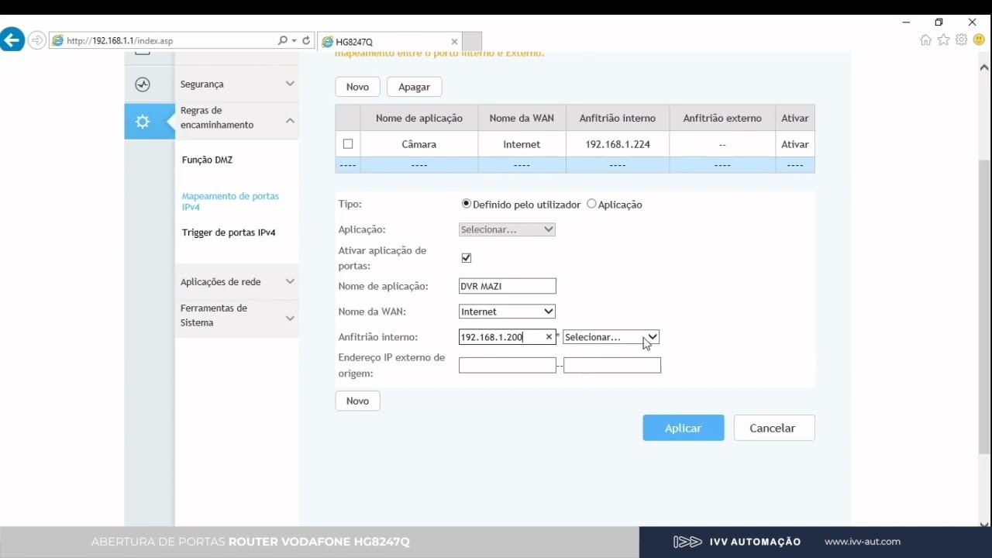Image resolution: width=992 pixels, height=558 pixels.
Task: Click the smiley feedback icon
Action: [x=979, y=40]
